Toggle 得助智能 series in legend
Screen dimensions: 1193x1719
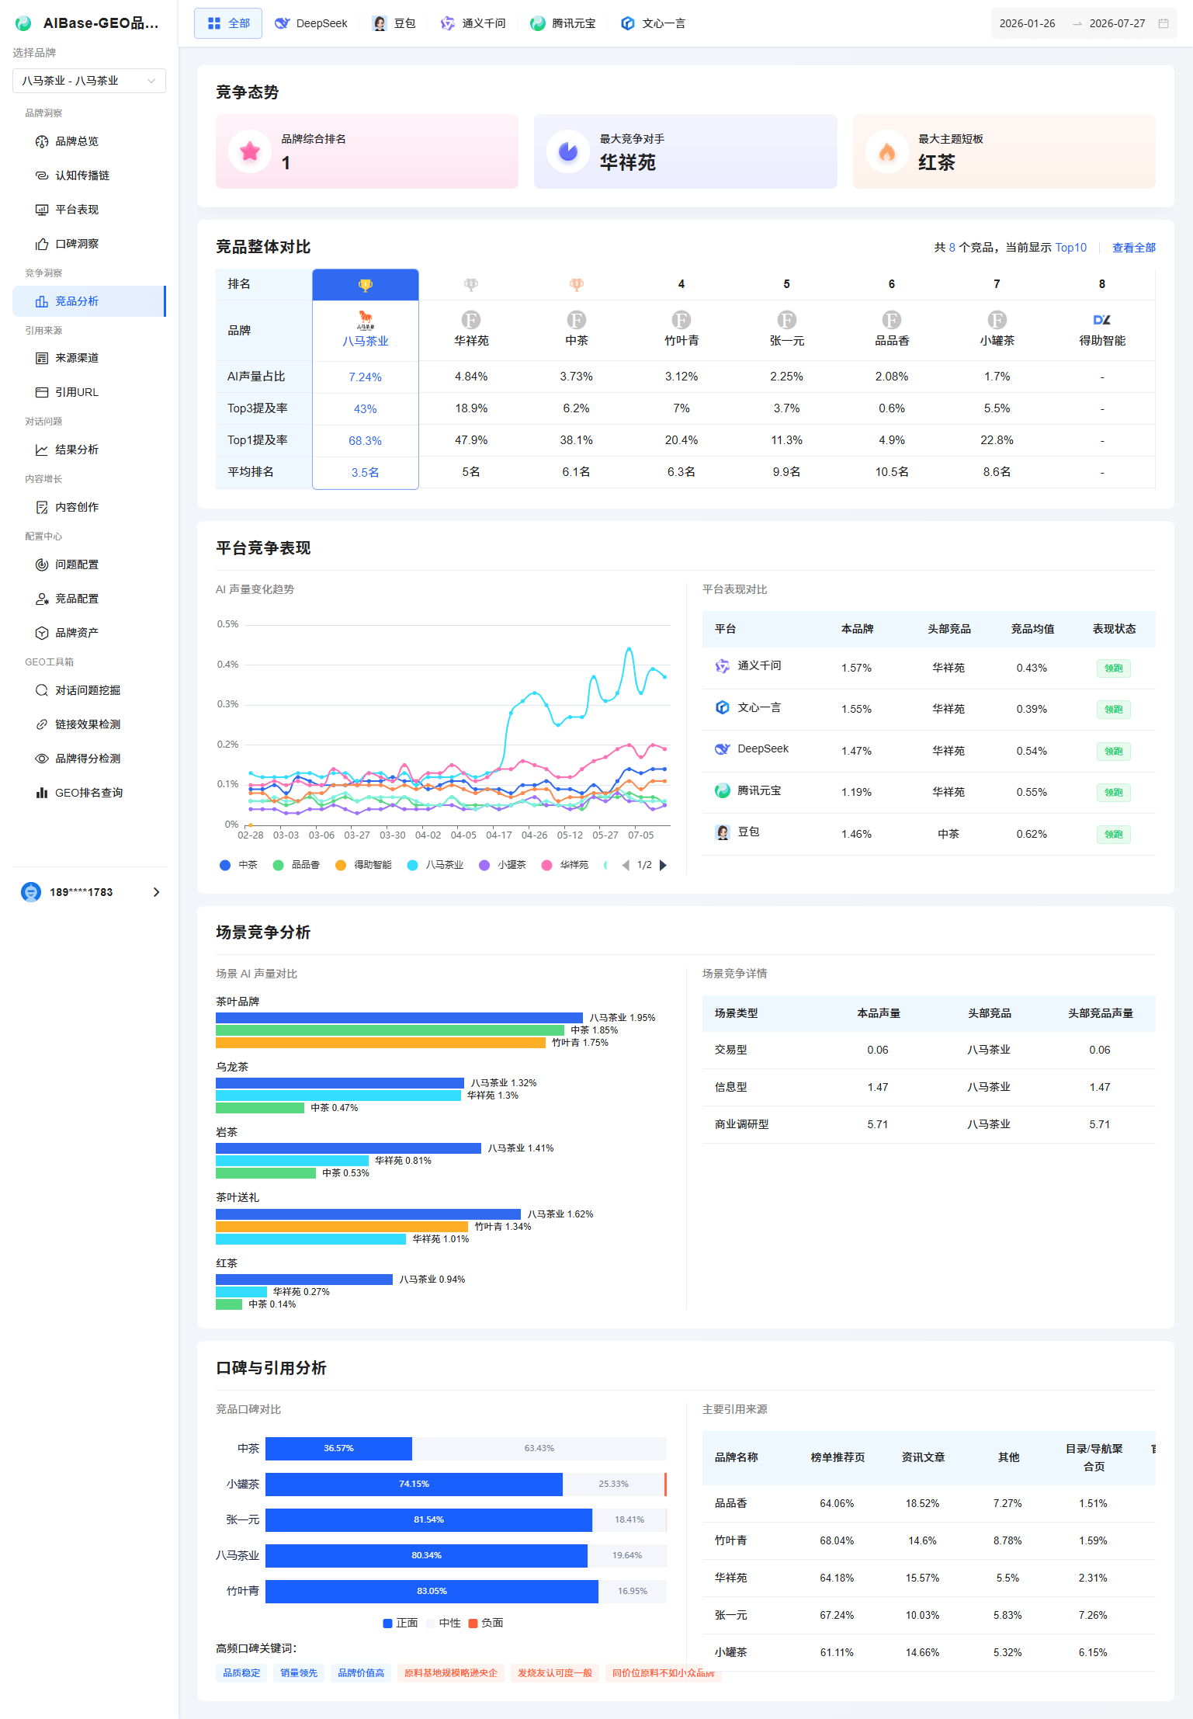[x=363, y=865]
